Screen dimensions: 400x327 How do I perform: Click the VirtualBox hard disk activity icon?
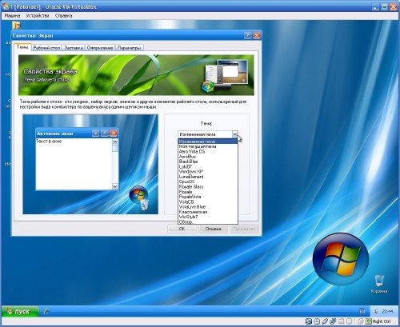[309, 321]
